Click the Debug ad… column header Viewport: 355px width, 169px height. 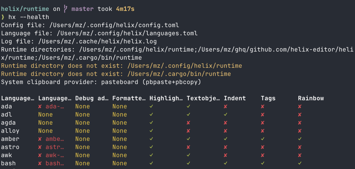pos(92,98)
